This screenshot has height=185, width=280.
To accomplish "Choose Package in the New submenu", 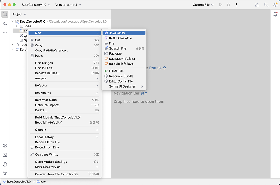I will 115,53.
